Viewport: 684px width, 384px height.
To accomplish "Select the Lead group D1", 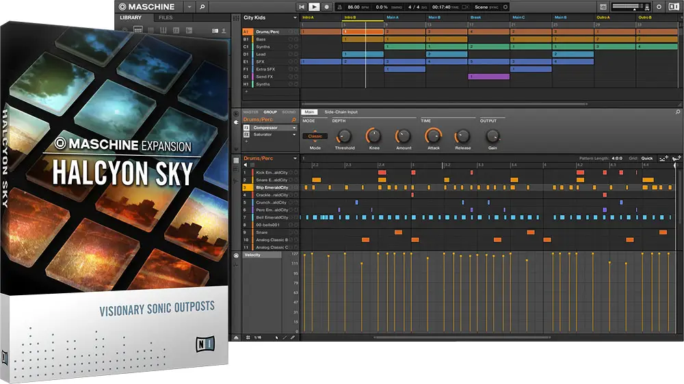I will 270,54.
